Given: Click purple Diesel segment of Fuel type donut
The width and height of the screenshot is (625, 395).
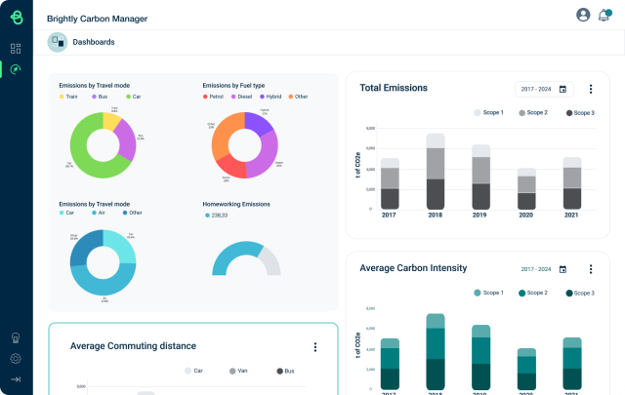Looking at the screenshot, I should [267, 155].
